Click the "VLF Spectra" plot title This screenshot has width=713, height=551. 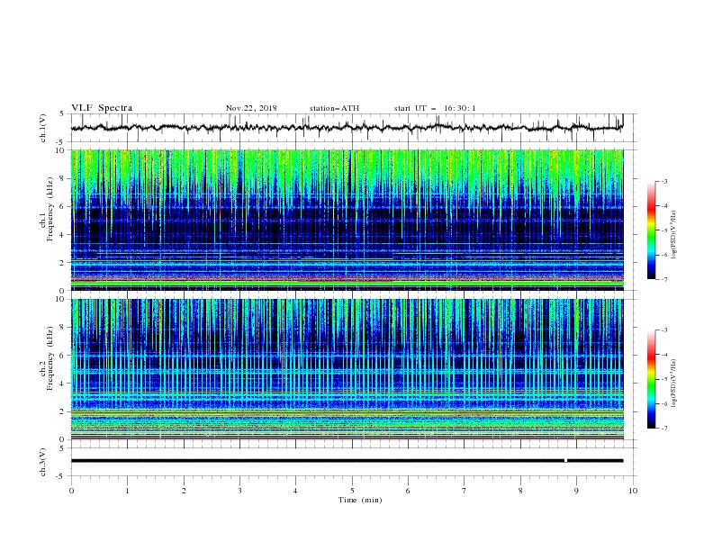point(102,108)
